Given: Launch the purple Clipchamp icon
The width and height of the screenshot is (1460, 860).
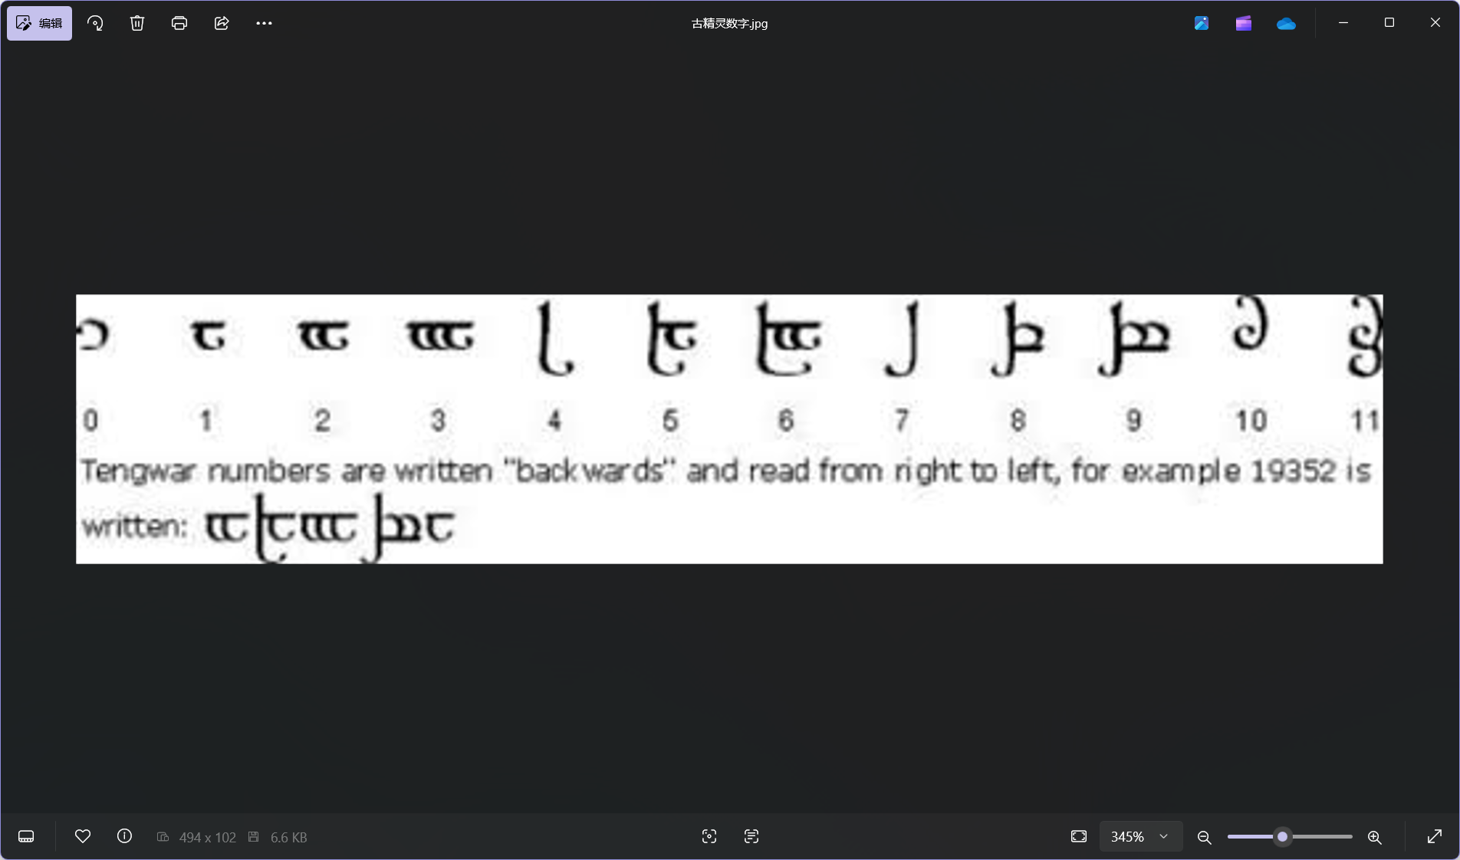Looking at the screenshot, I should tap(1244, 23).
